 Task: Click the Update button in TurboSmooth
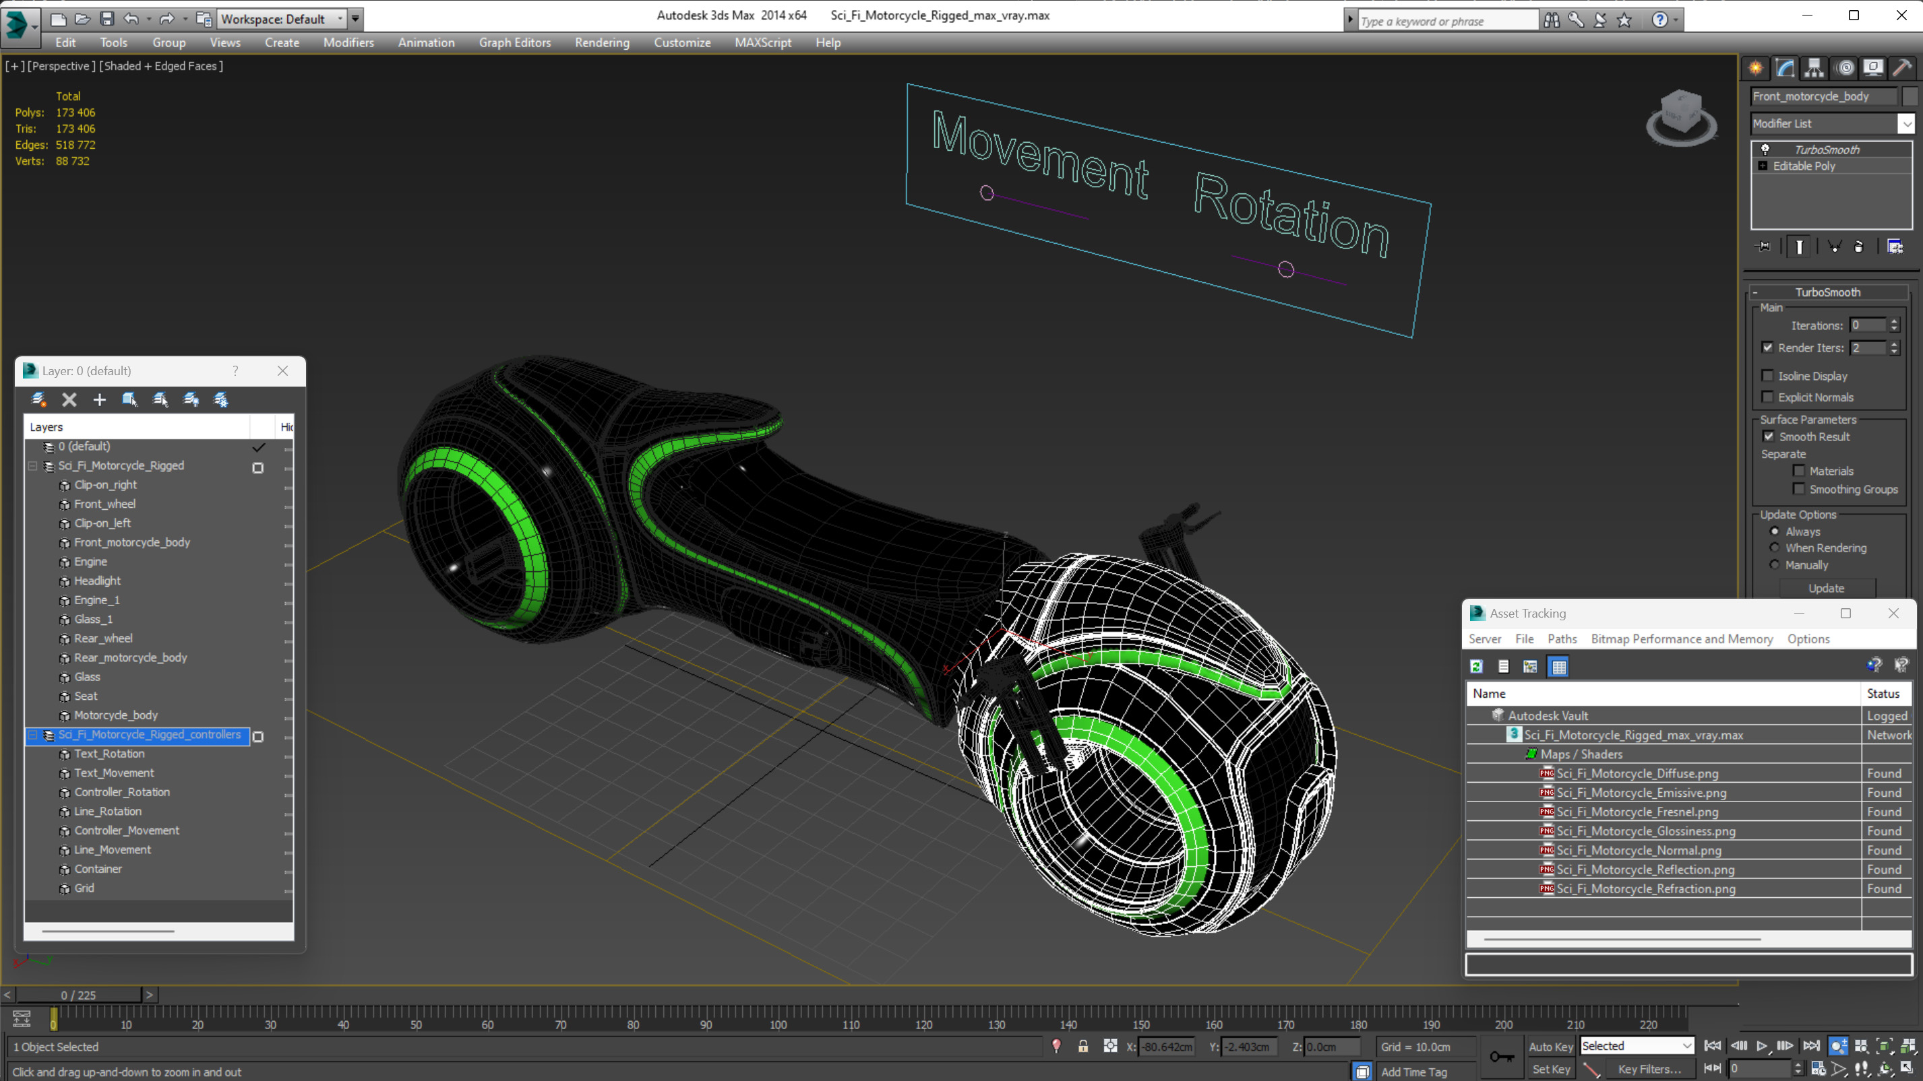click(x=1826, y=588)
